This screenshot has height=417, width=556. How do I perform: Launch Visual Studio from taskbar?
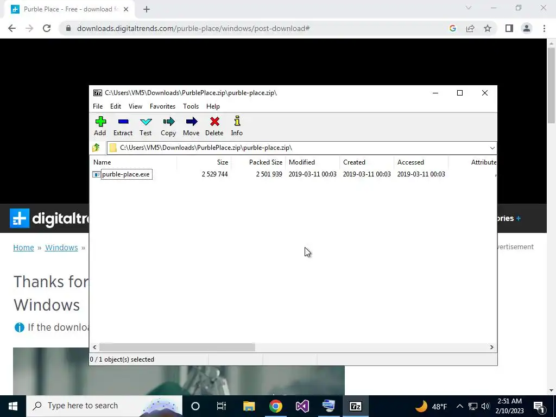302,406
